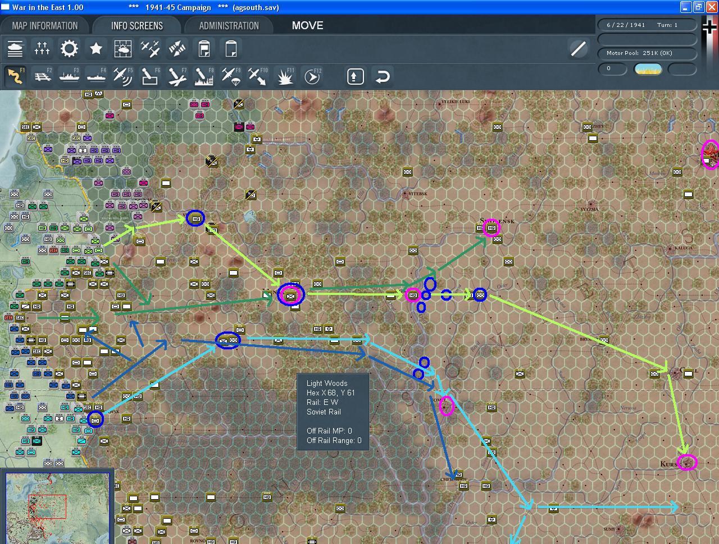The height and width of the screenshot is (544, 719).
Task: Open the commander's report document icon
Action: (204, 49)
